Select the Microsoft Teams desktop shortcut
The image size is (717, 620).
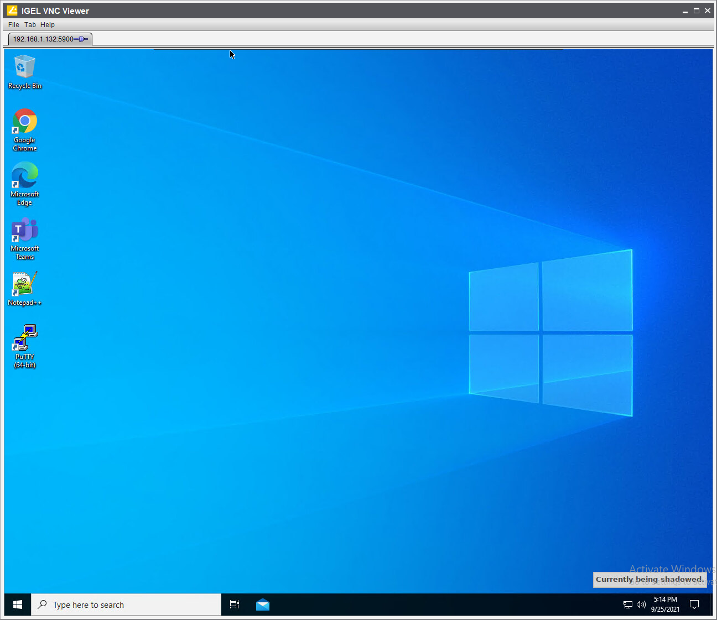[x=24, y=238]
